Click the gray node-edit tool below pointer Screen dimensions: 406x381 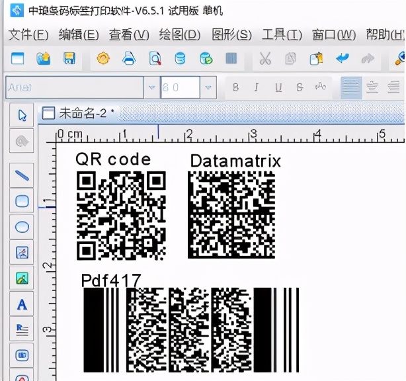[22, 141]
